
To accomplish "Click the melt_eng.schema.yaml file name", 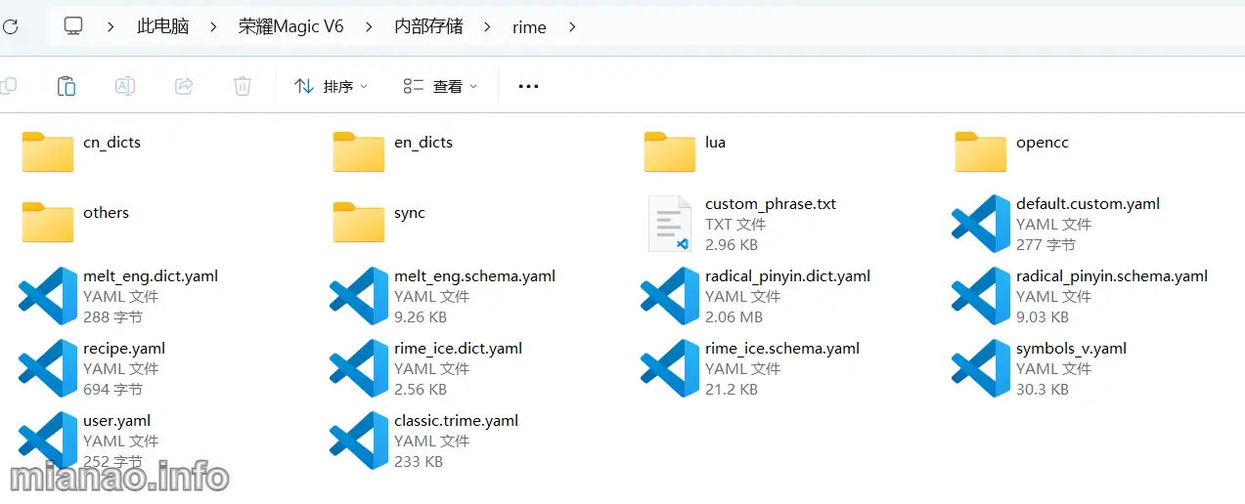I will coord(475,276).
